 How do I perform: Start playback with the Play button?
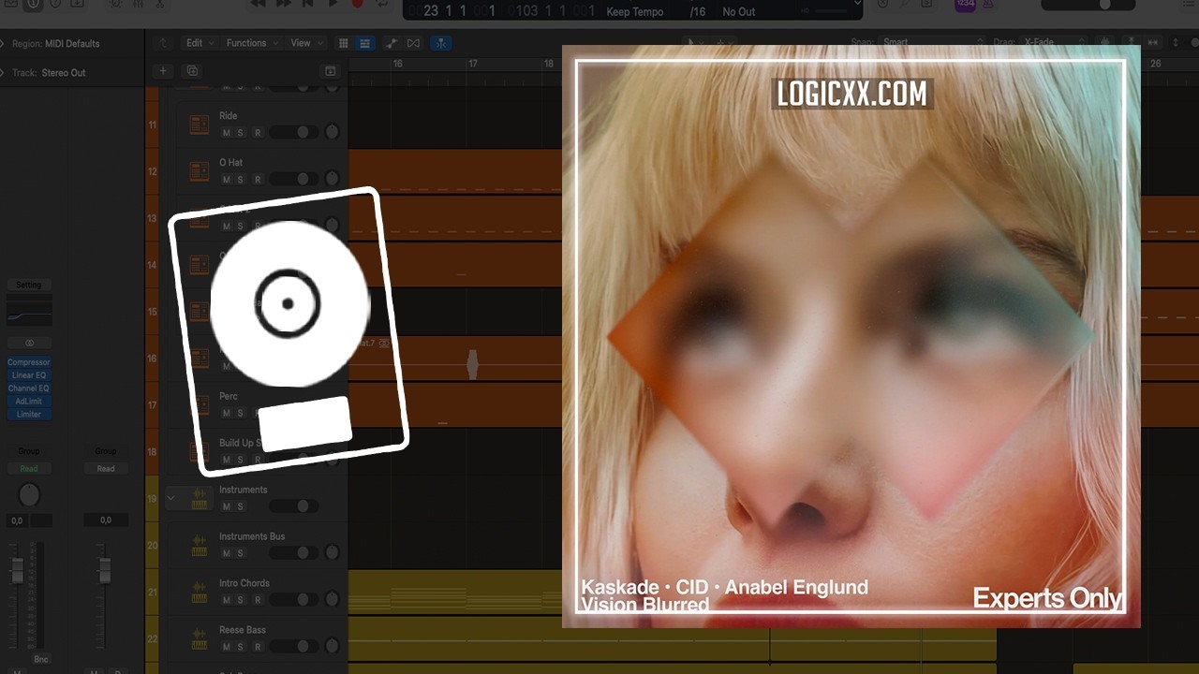[333, 5]
